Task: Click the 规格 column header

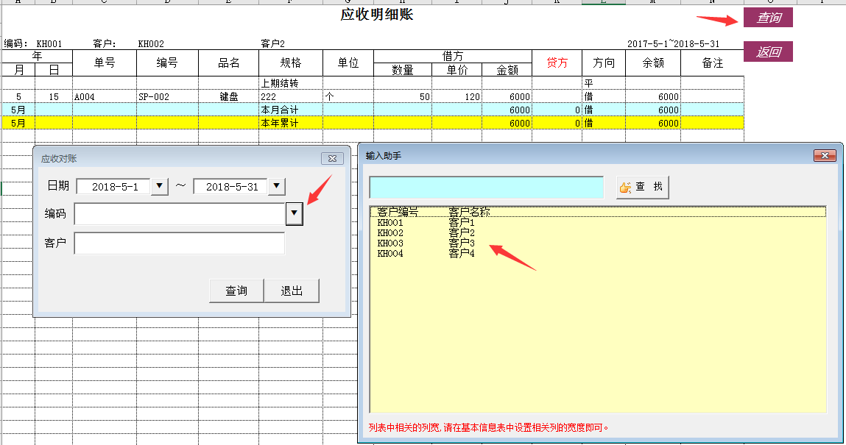Action: [x=291, y=63]
